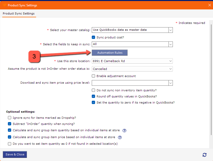
Task: Click the refresh icon at bottom right
Action: coord(204,155)
